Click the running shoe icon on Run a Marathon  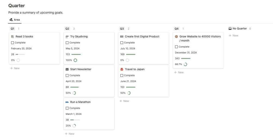pyautogui.click(x=67, y=102)
